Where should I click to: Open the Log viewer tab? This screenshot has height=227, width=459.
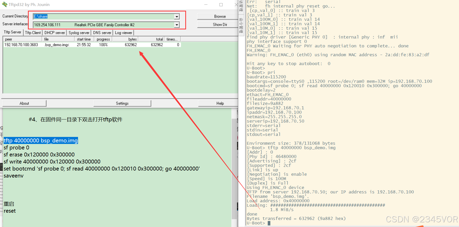click(123, 33)
